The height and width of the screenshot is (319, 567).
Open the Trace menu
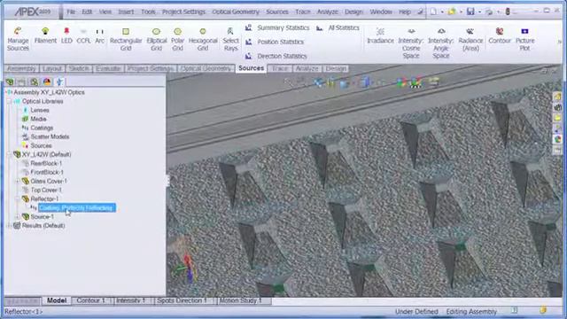pyautogui.click(x=303, y=12)
